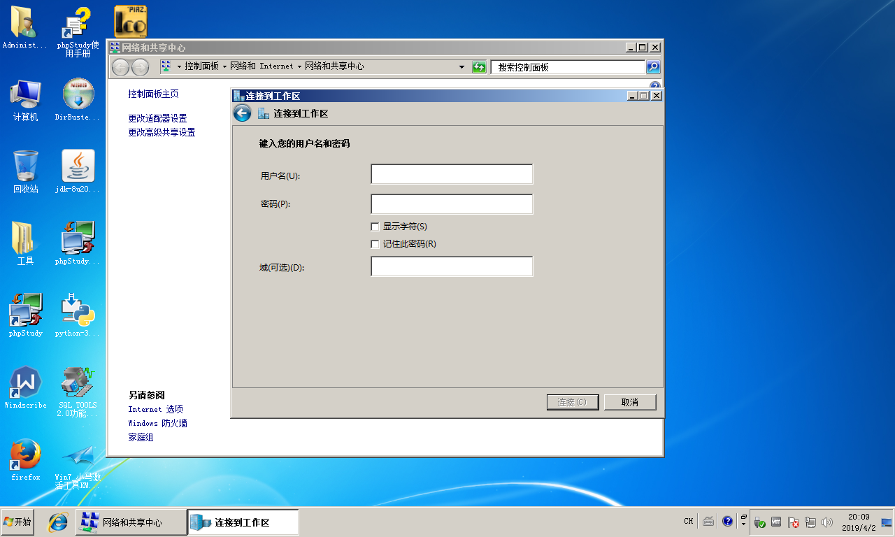Enable the 显示字符 checkbox
895x537 pixels.
tap(375, 227)
